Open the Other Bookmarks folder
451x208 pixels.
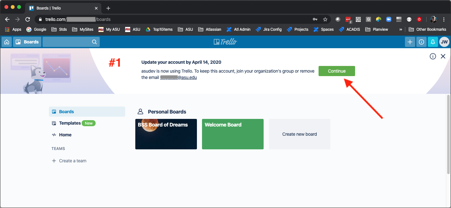coord(427,29)
